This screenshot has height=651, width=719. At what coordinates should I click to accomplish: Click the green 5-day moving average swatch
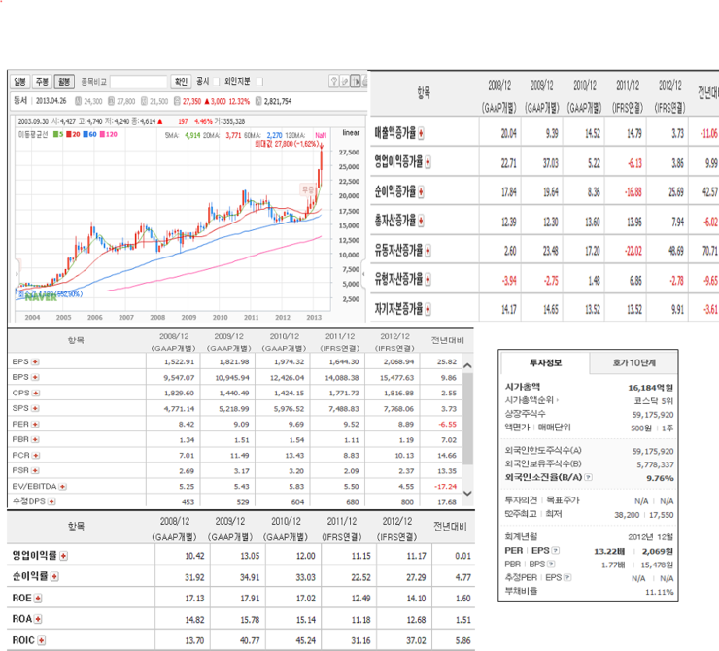coord(58,134)
